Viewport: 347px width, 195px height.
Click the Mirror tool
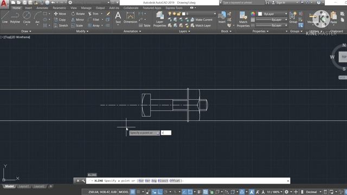point(78,19)
